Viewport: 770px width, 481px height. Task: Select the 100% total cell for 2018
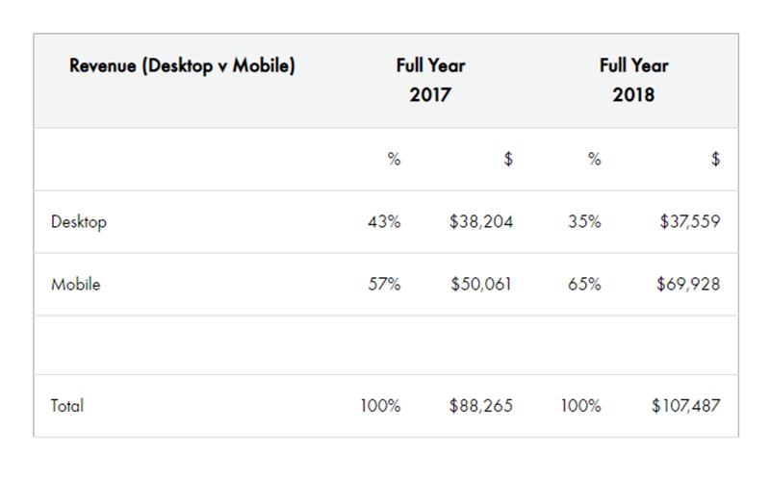(x=580, y=406)
